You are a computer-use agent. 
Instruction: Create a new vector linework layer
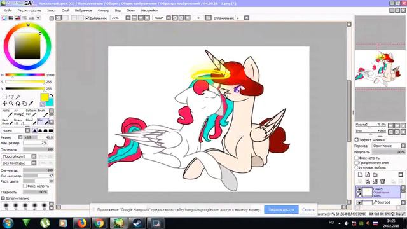pos(368,174)
